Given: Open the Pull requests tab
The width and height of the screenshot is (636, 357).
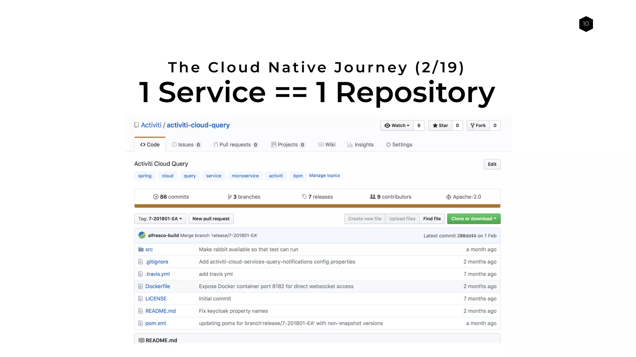Looking at the screenshot, I should [236, 145].
